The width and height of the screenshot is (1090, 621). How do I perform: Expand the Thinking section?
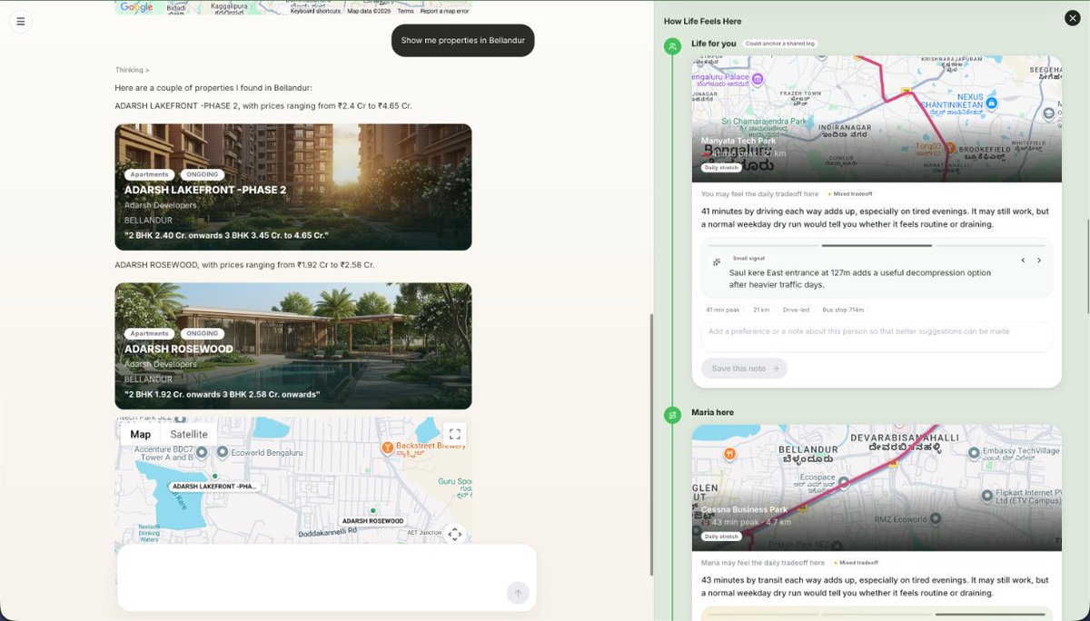click(132, 70)
